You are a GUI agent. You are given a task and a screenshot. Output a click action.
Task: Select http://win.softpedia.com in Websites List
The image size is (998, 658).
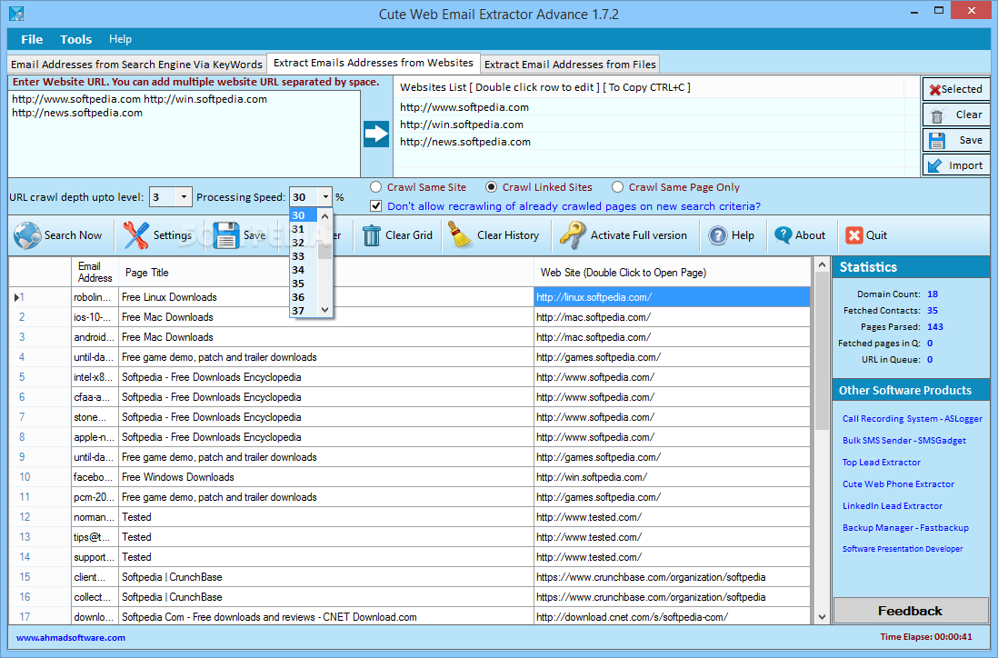pos(462,125)
